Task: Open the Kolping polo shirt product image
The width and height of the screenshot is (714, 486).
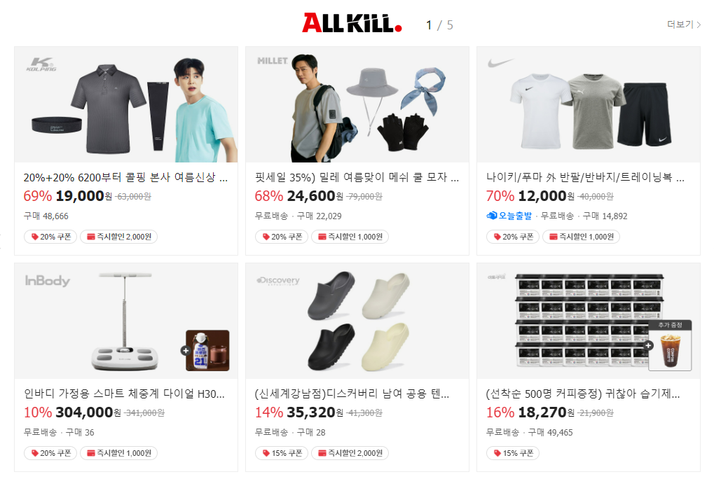Action: click(x=126, y=104)
